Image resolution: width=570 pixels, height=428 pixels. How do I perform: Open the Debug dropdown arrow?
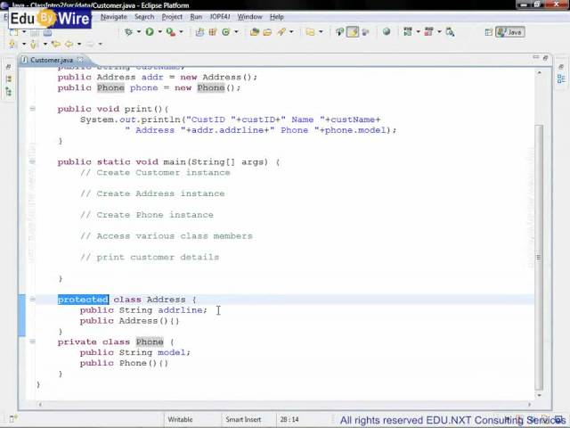[x=139, y=32]
